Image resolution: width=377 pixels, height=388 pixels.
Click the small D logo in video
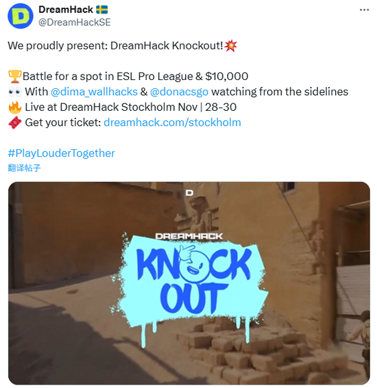pyautogui.click(x=189, y=192)
